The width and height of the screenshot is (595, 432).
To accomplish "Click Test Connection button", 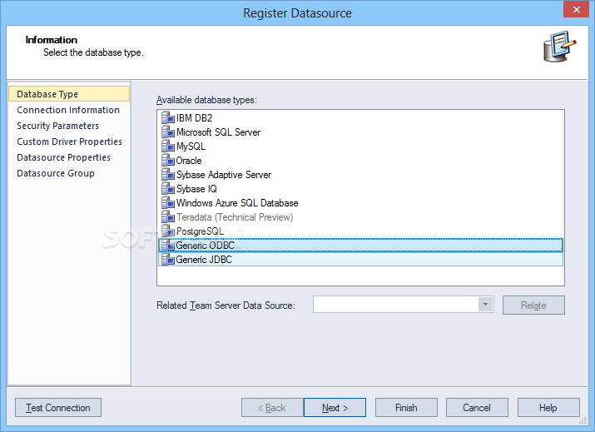I will 58,408.
